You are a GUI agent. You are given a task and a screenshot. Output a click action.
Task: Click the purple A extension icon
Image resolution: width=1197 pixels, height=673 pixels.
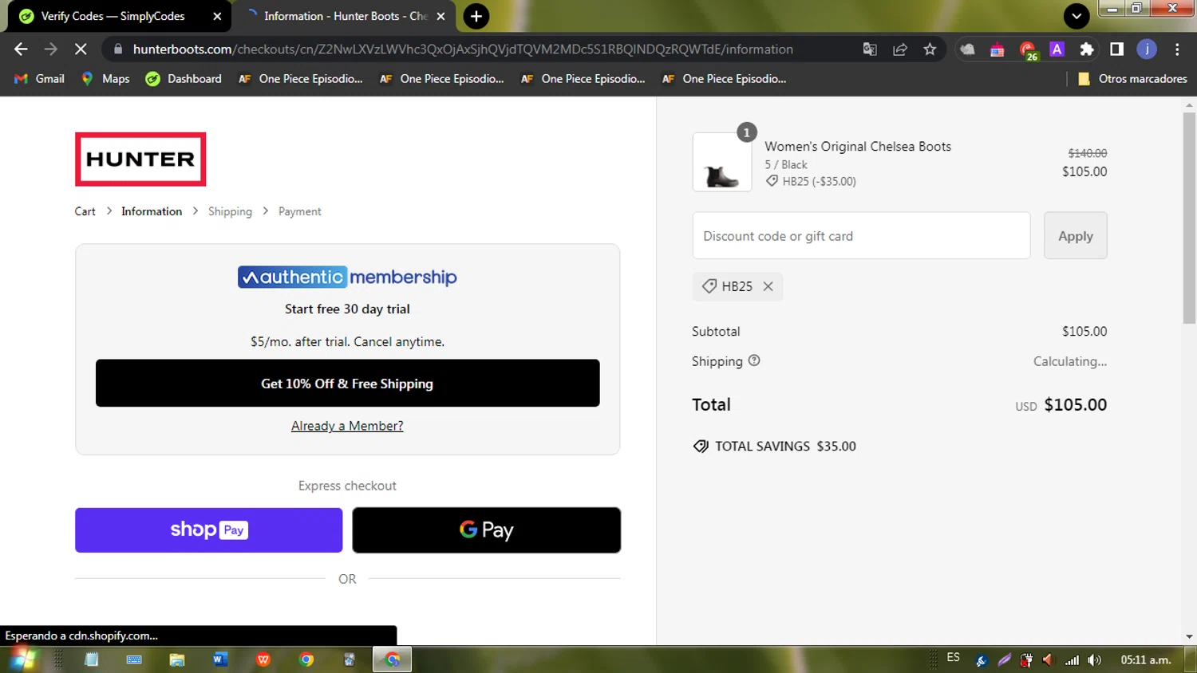click(x=1057, y=49)
